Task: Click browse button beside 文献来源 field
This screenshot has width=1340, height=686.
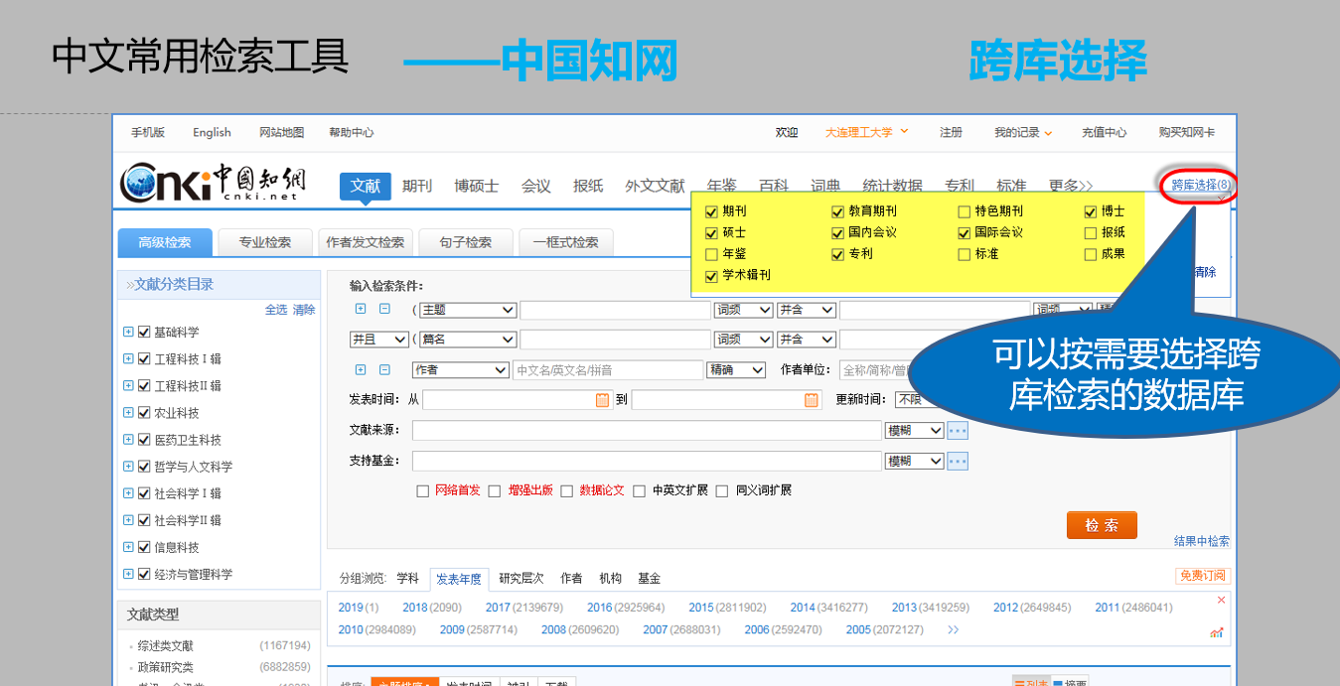Action: coord(958,431)
